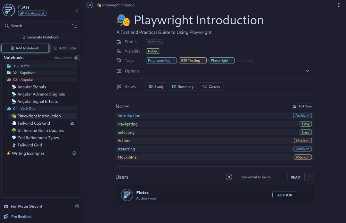Open the Study view

point(156,87)
